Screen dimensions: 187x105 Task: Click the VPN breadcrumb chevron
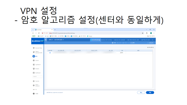pyautogui.click(x=53, y=40)
